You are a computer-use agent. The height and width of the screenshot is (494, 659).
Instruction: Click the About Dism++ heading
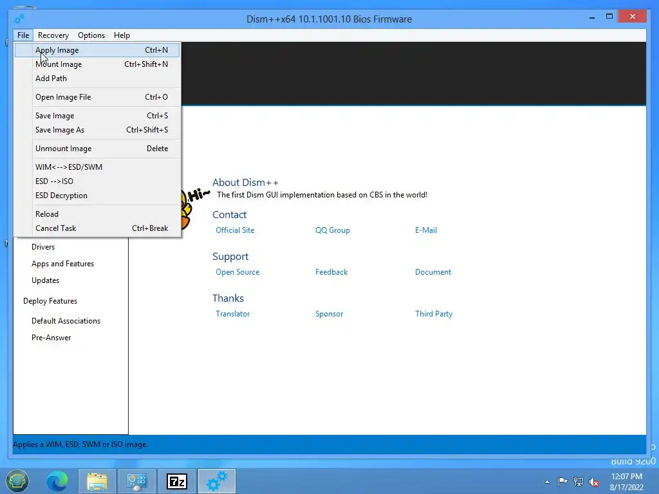pos(245,182)
